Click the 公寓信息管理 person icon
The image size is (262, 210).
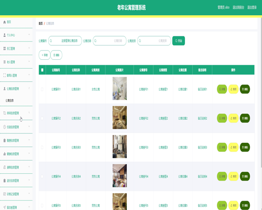pos(5,89)
